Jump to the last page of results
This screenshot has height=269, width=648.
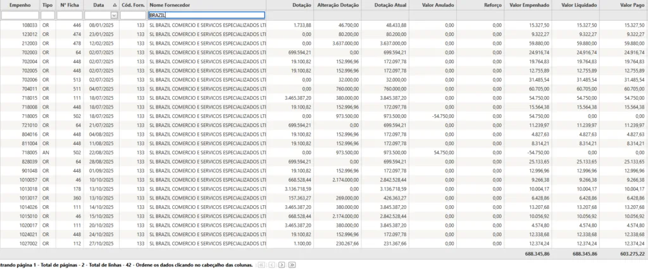pos(290,265)
